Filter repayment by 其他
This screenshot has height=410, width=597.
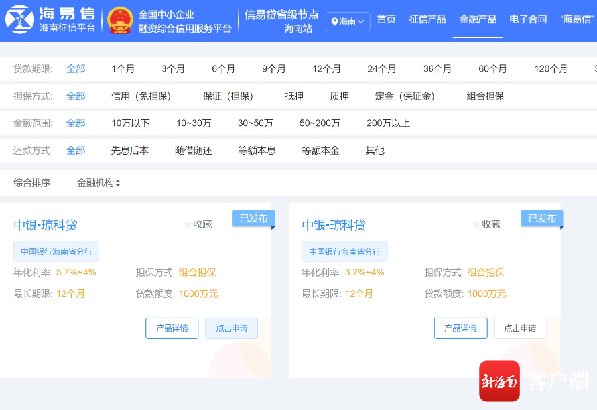pos(375,151)
